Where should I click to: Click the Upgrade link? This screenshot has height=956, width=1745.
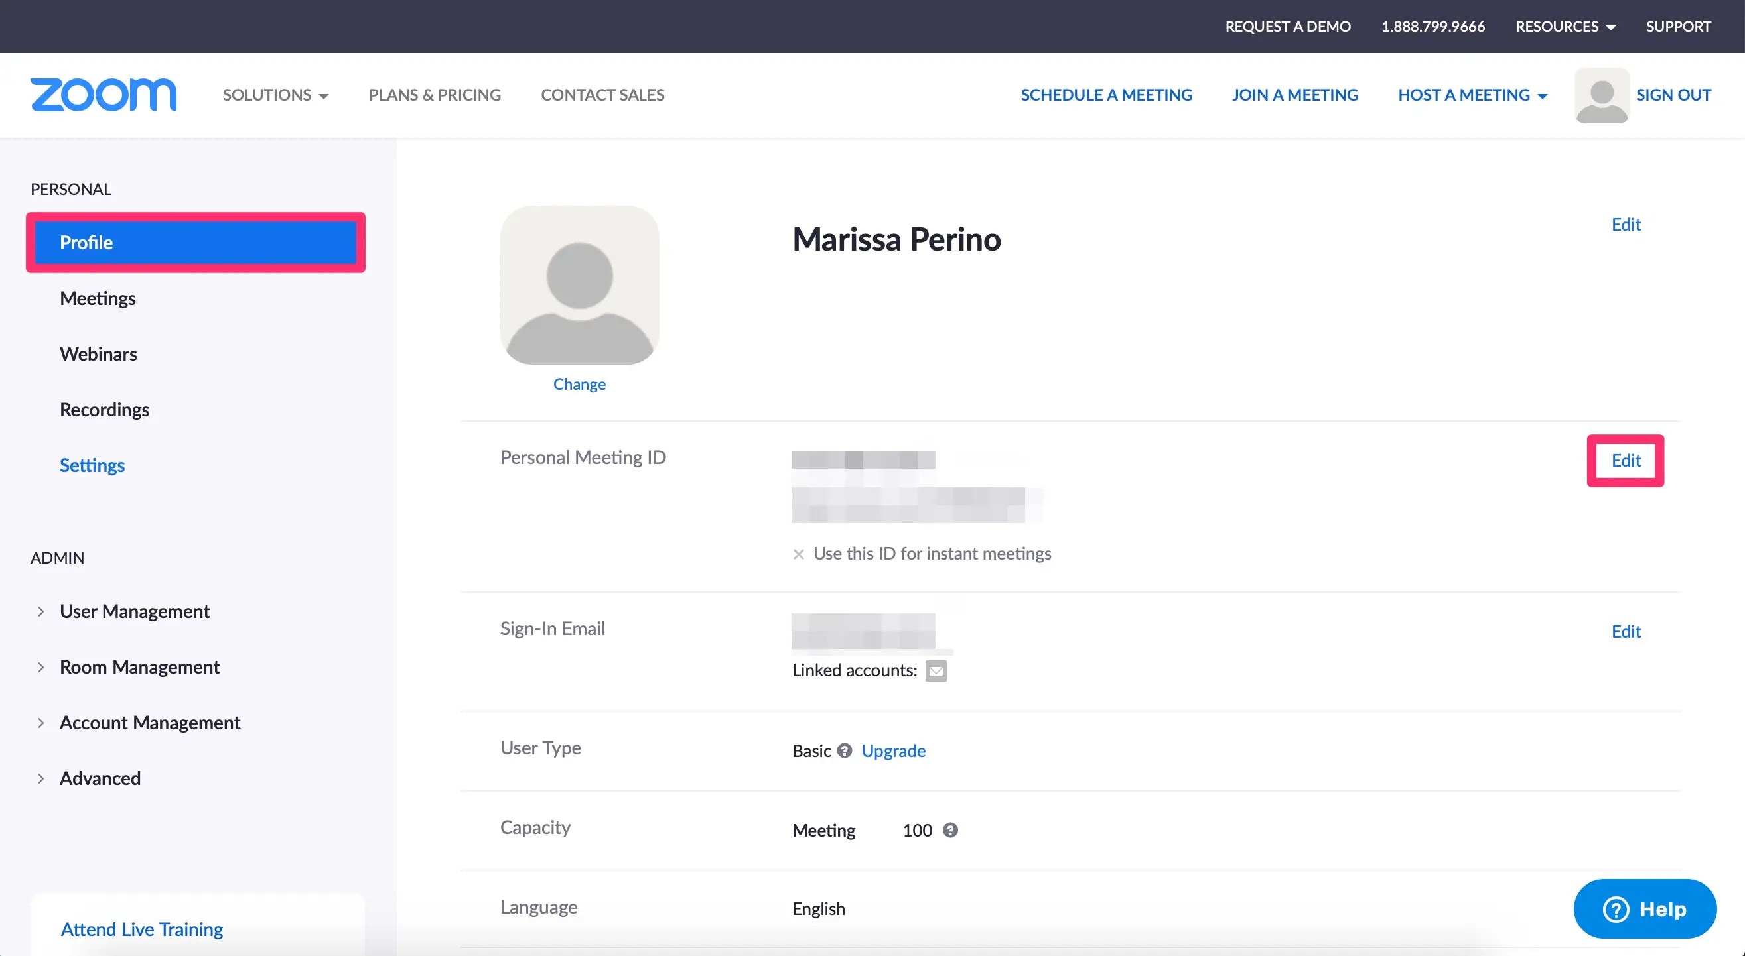(893, 751)
